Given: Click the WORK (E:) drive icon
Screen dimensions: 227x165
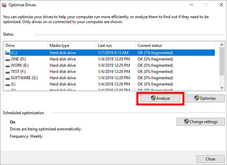Looking at the screenshot, I should point(7,66).
